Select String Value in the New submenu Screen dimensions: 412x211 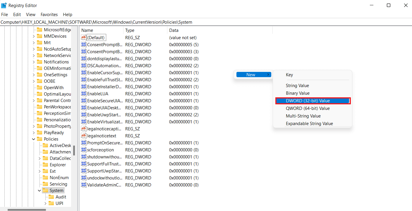(297, 86)
